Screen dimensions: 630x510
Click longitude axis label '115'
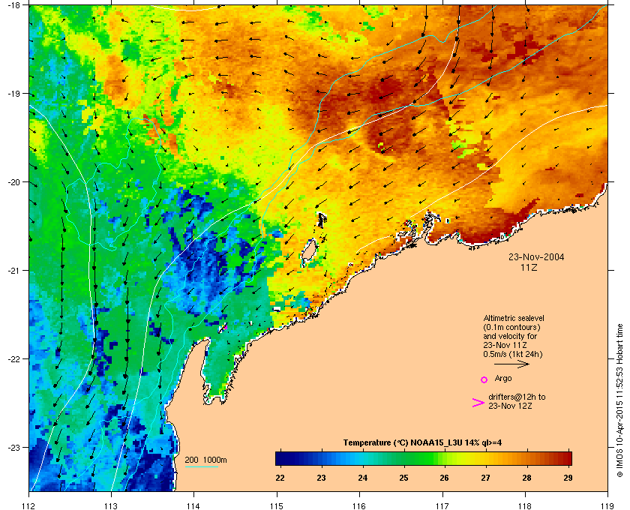click(277, 505)
